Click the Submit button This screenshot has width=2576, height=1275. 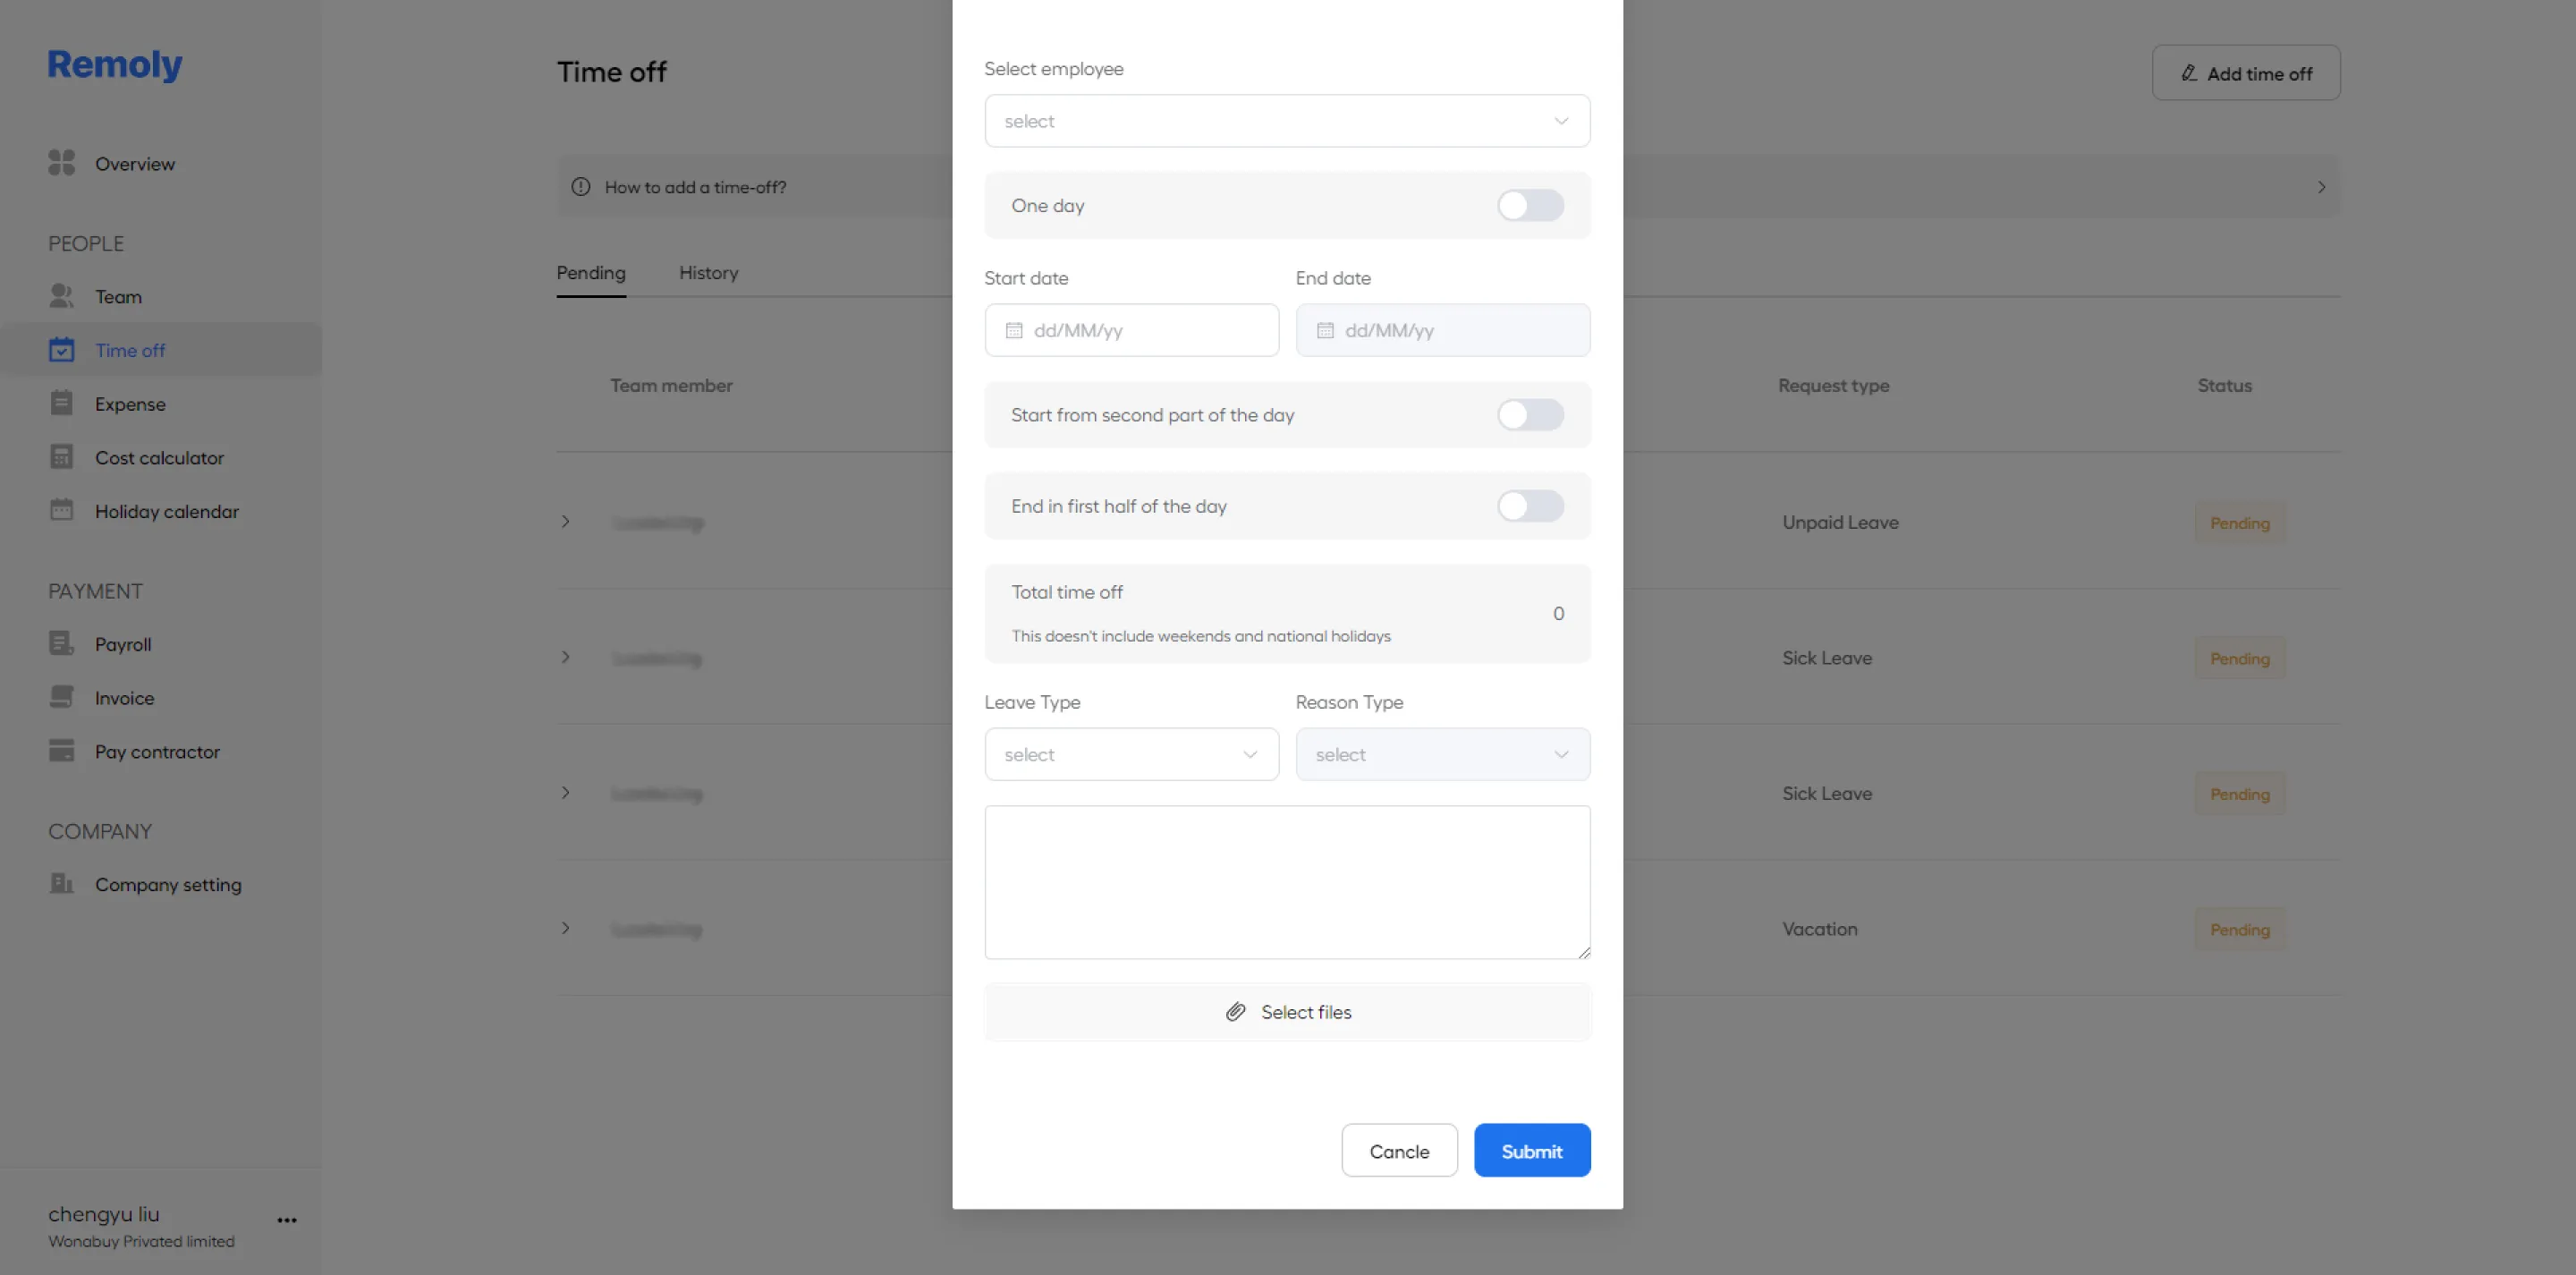(1532, 1150)
